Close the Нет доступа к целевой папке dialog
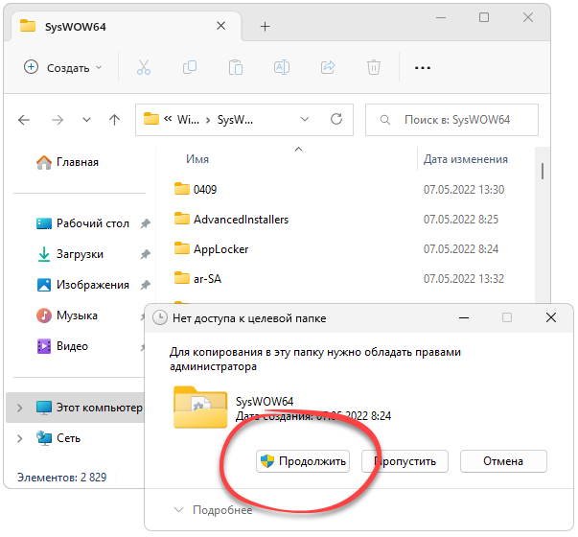The width and height of the screenshot is (578, 537). (551, 317)
